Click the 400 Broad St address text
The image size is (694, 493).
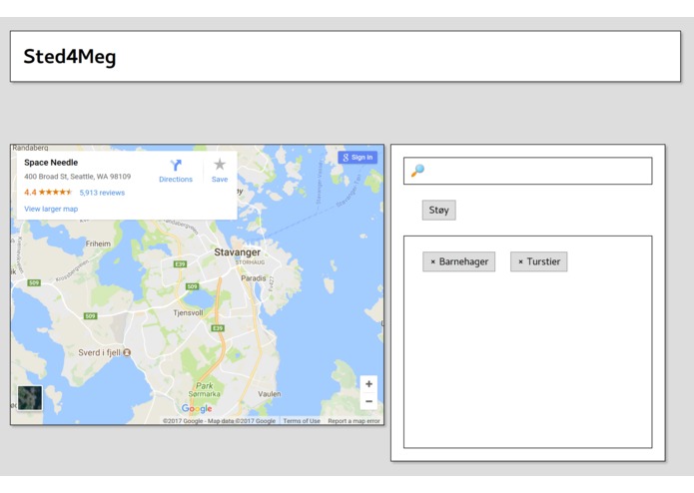point(78,177)
